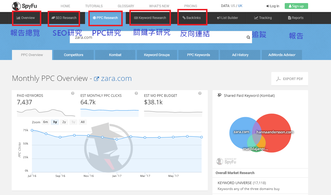Click the Kombat icon beside Shared Paid Keyword

[219, 95]
